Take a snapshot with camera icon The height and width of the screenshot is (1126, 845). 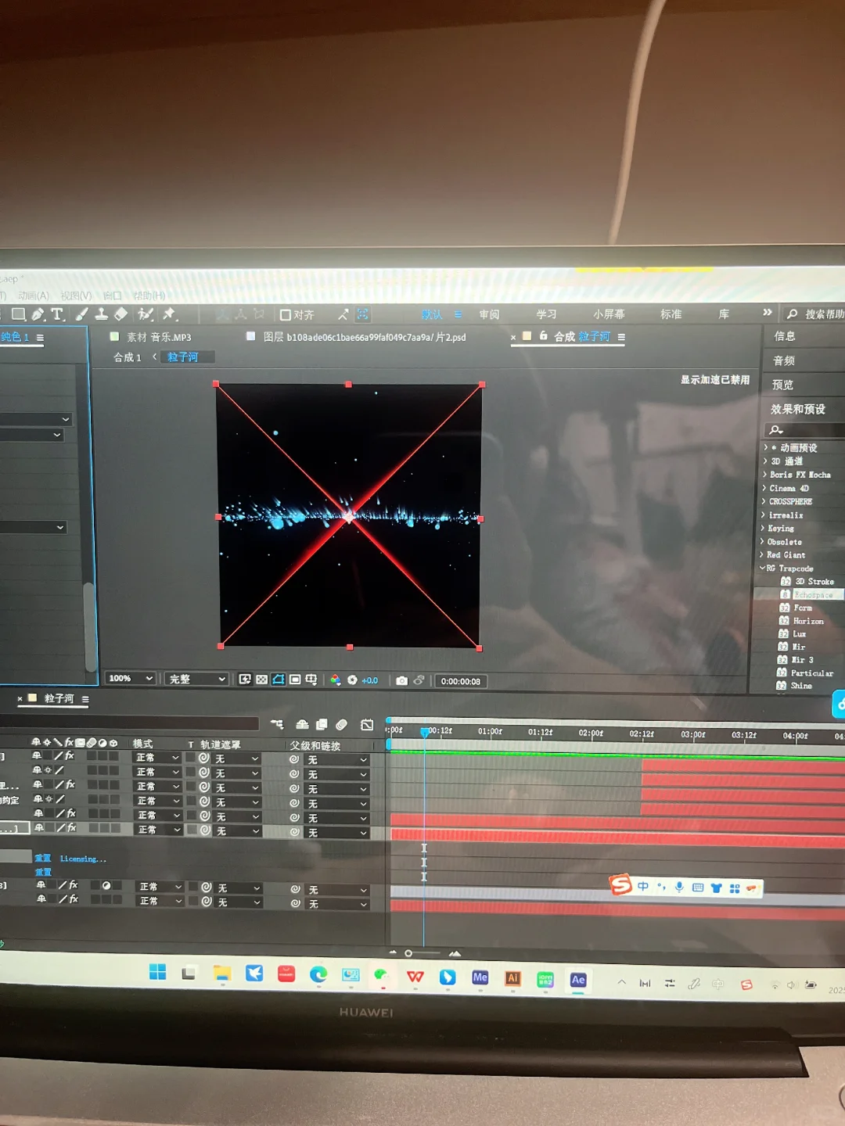click(x=401, y=680)
